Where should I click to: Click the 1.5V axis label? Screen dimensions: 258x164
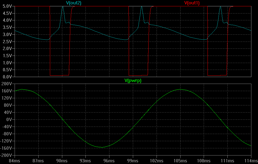click(x=7, y=56)
